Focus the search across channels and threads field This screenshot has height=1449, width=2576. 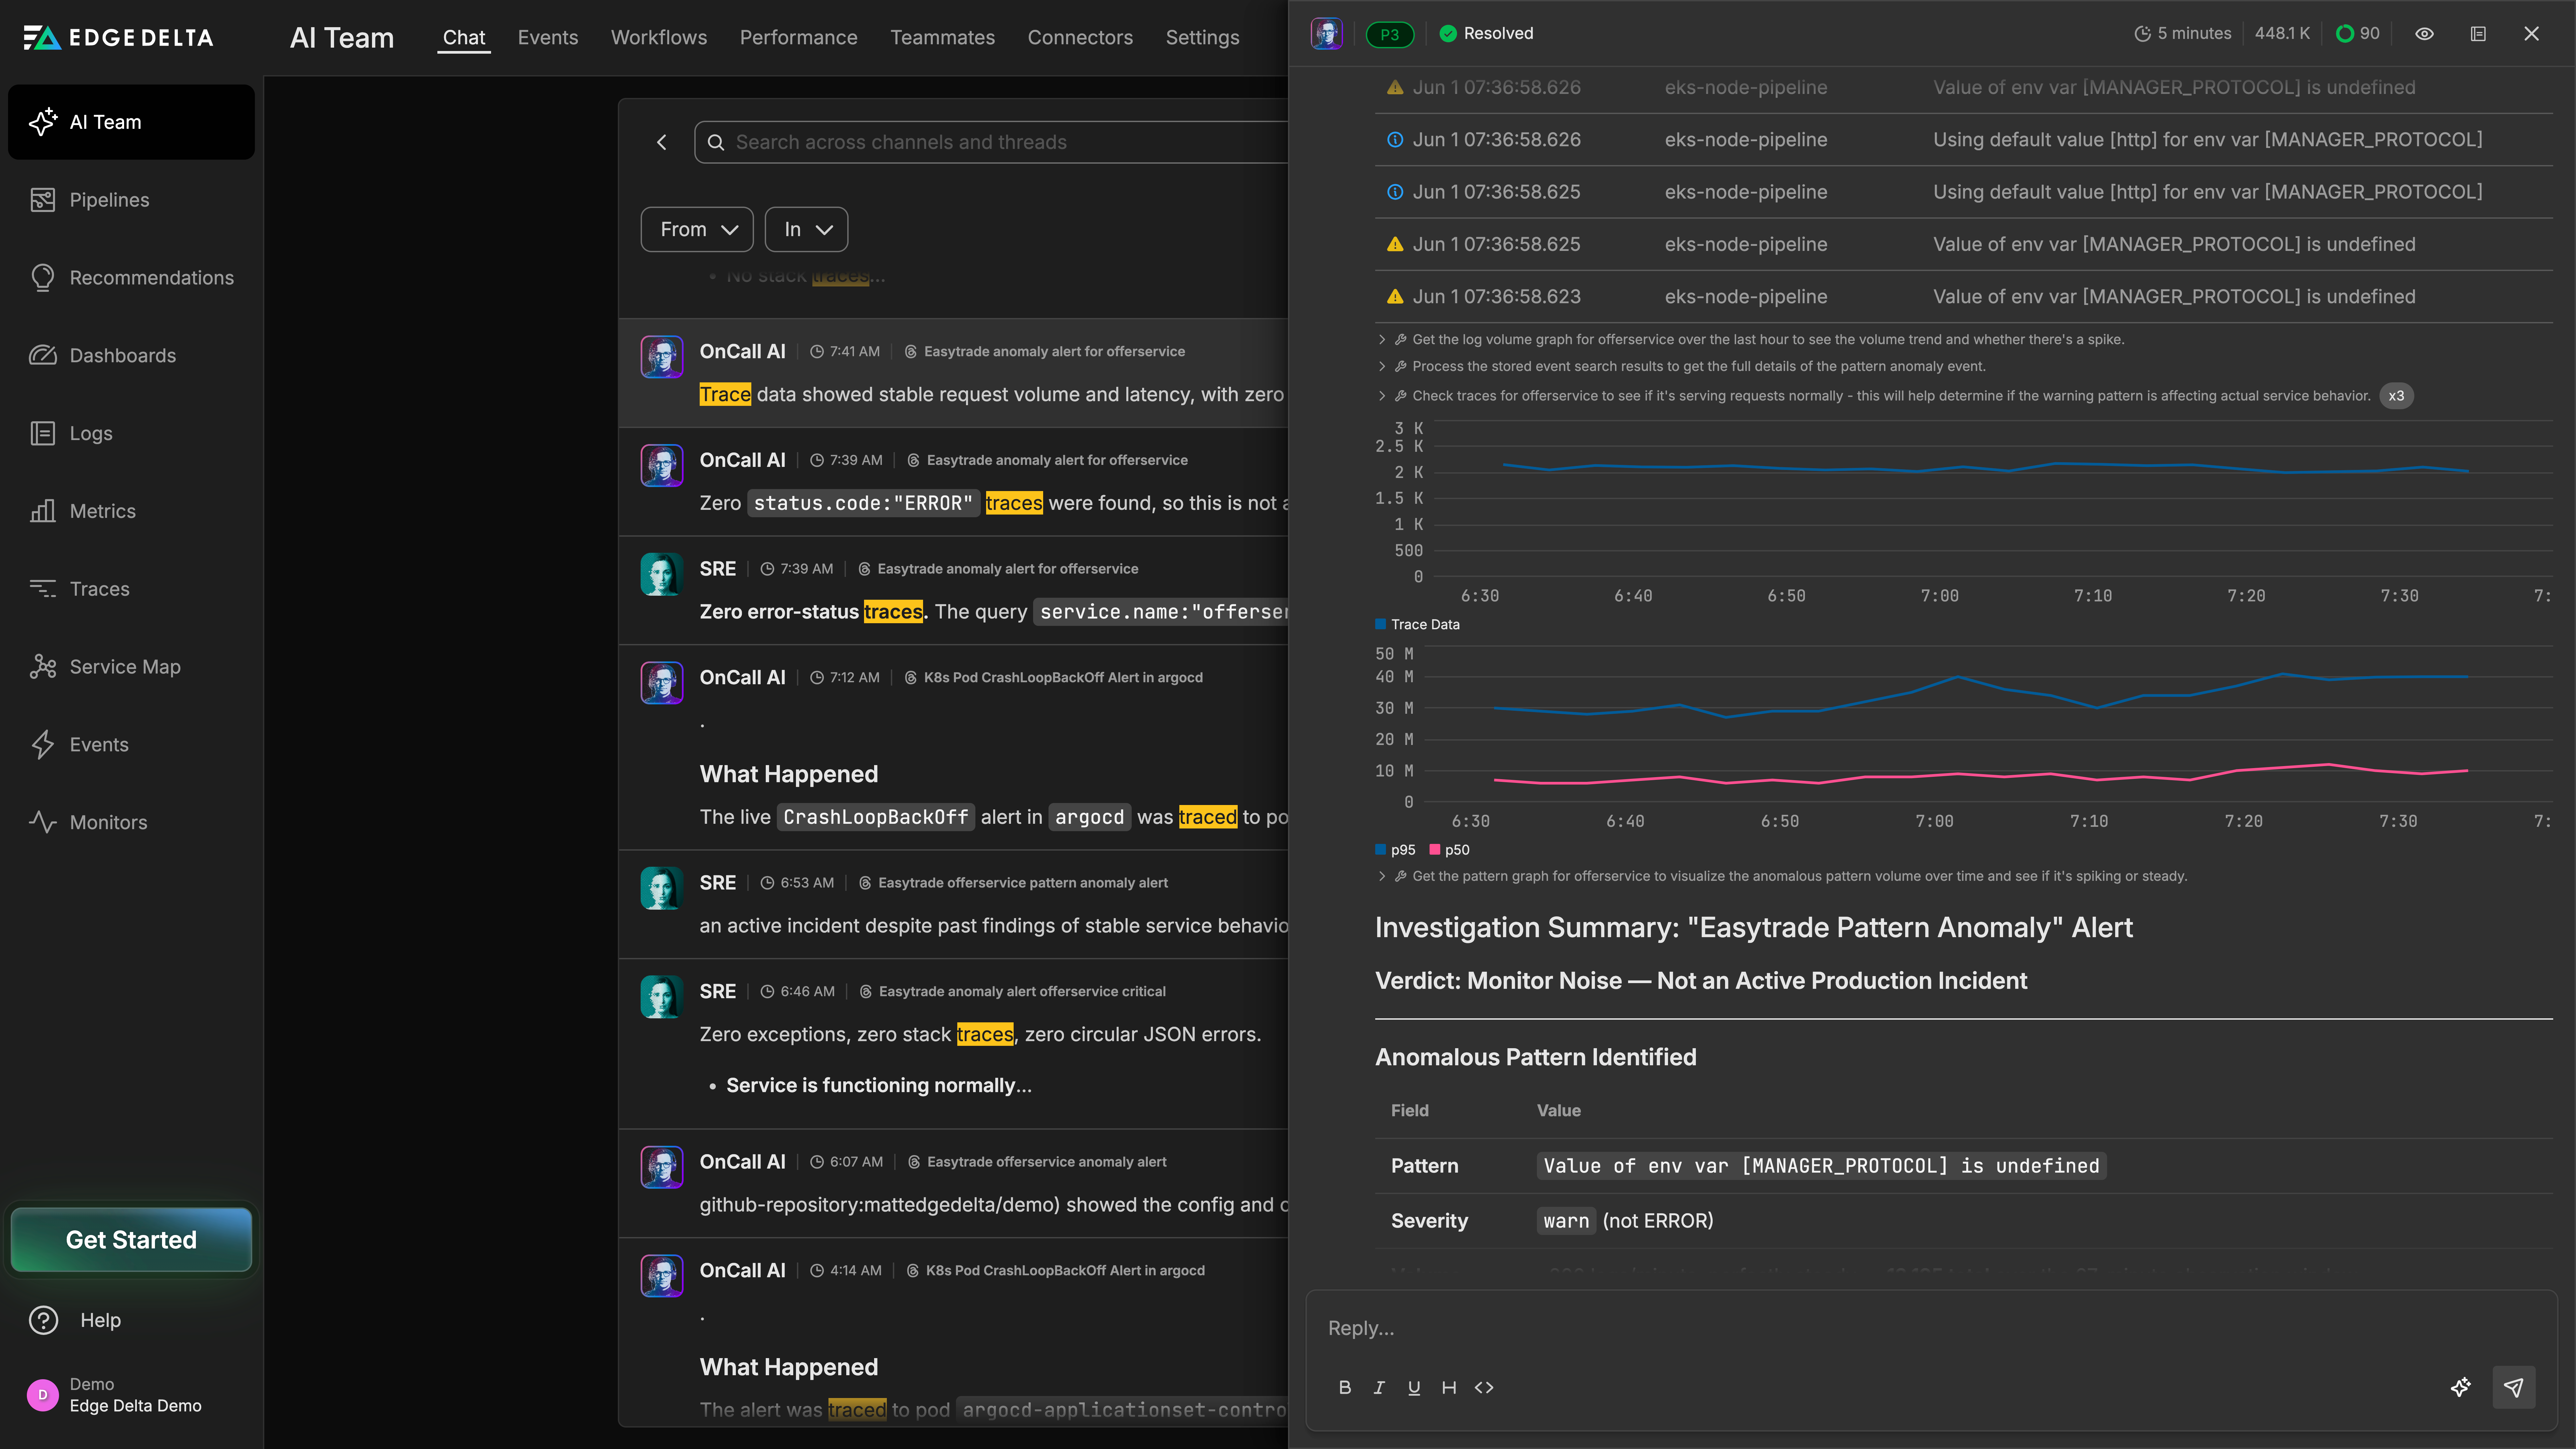pos(991,142)
